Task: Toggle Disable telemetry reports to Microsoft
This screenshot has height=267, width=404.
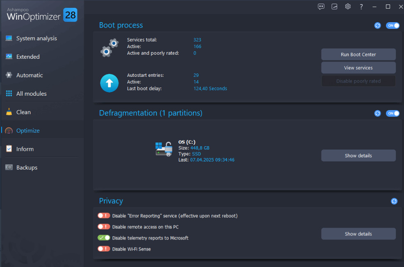Action: coord(104,238)
